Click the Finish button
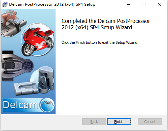The height and width of the screenshot is (131, 168). 119,122
